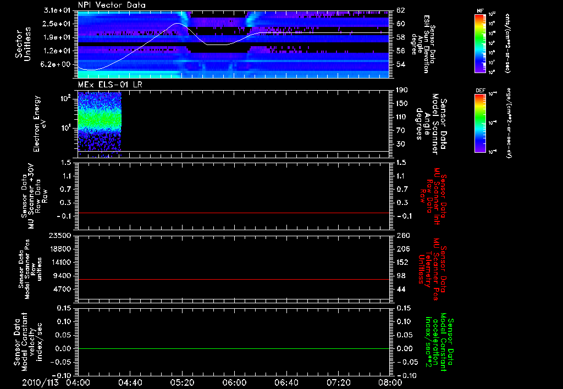Click the red line in the Scanner Pos panel
Image resolution: width=563 pixels, height=389 pixels.
[x=233, y=279]
